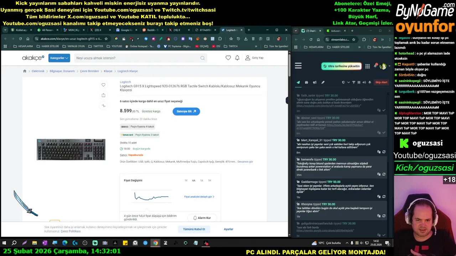The height and width of the screenshot is (256, 456).
Task: Open Chrome extensions puzzle icon in Streamlabs window
Action: (364, 39)
